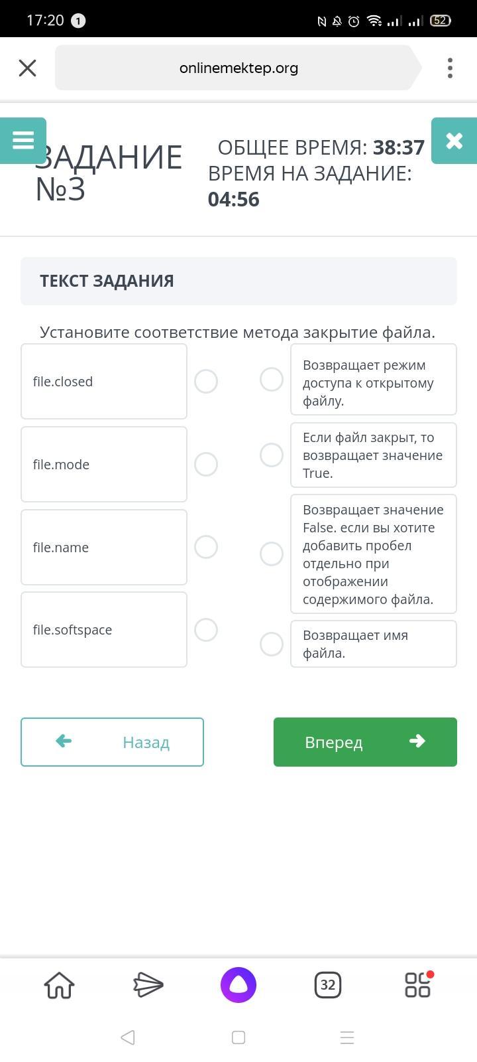
Task: Show the 32 open tabs
Action: pos(328,985)
